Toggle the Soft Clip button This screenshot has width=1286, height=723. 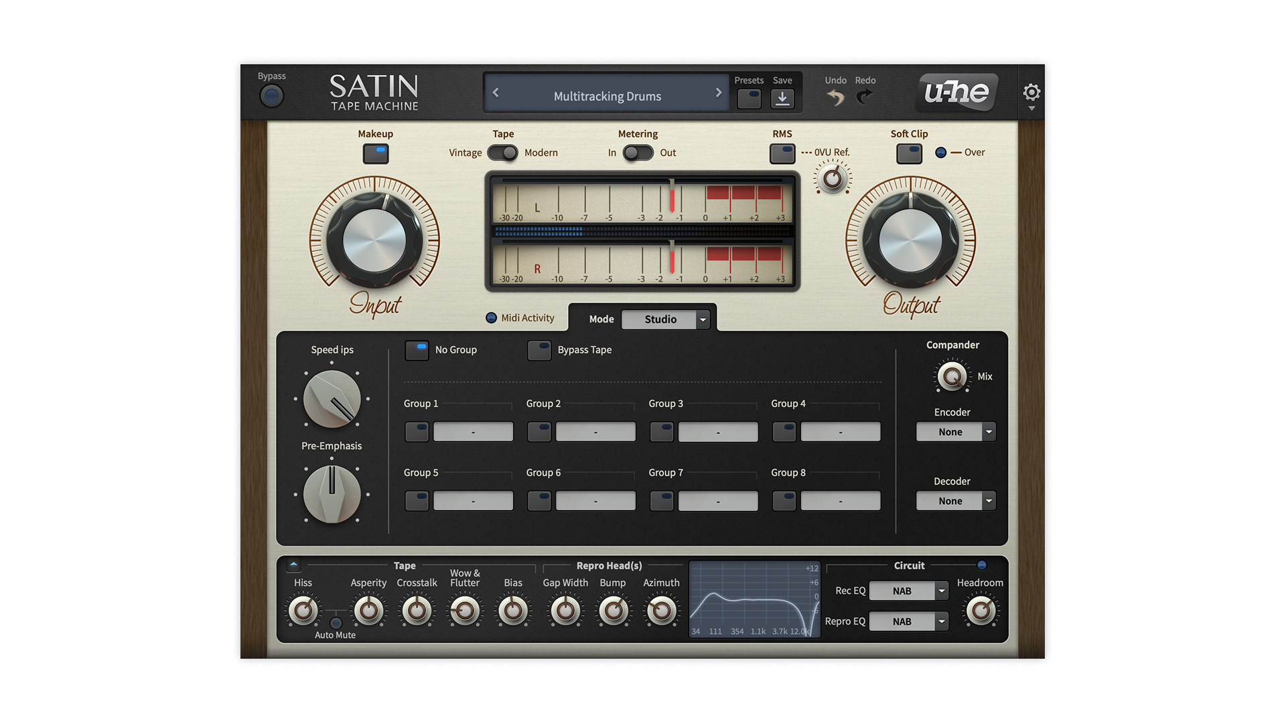[909, 154]
